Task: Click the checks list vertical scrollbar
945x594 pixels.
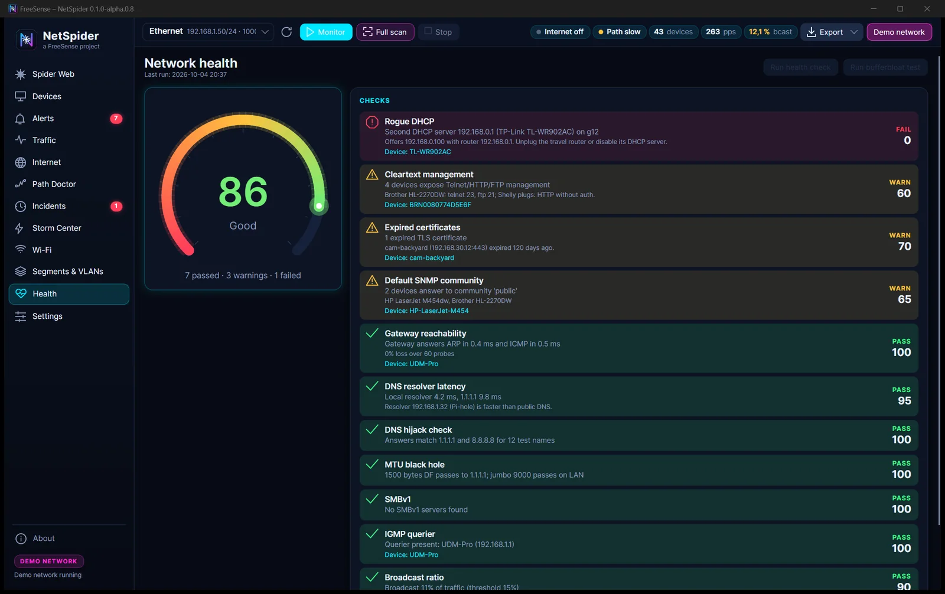Action: coord(939,291)
